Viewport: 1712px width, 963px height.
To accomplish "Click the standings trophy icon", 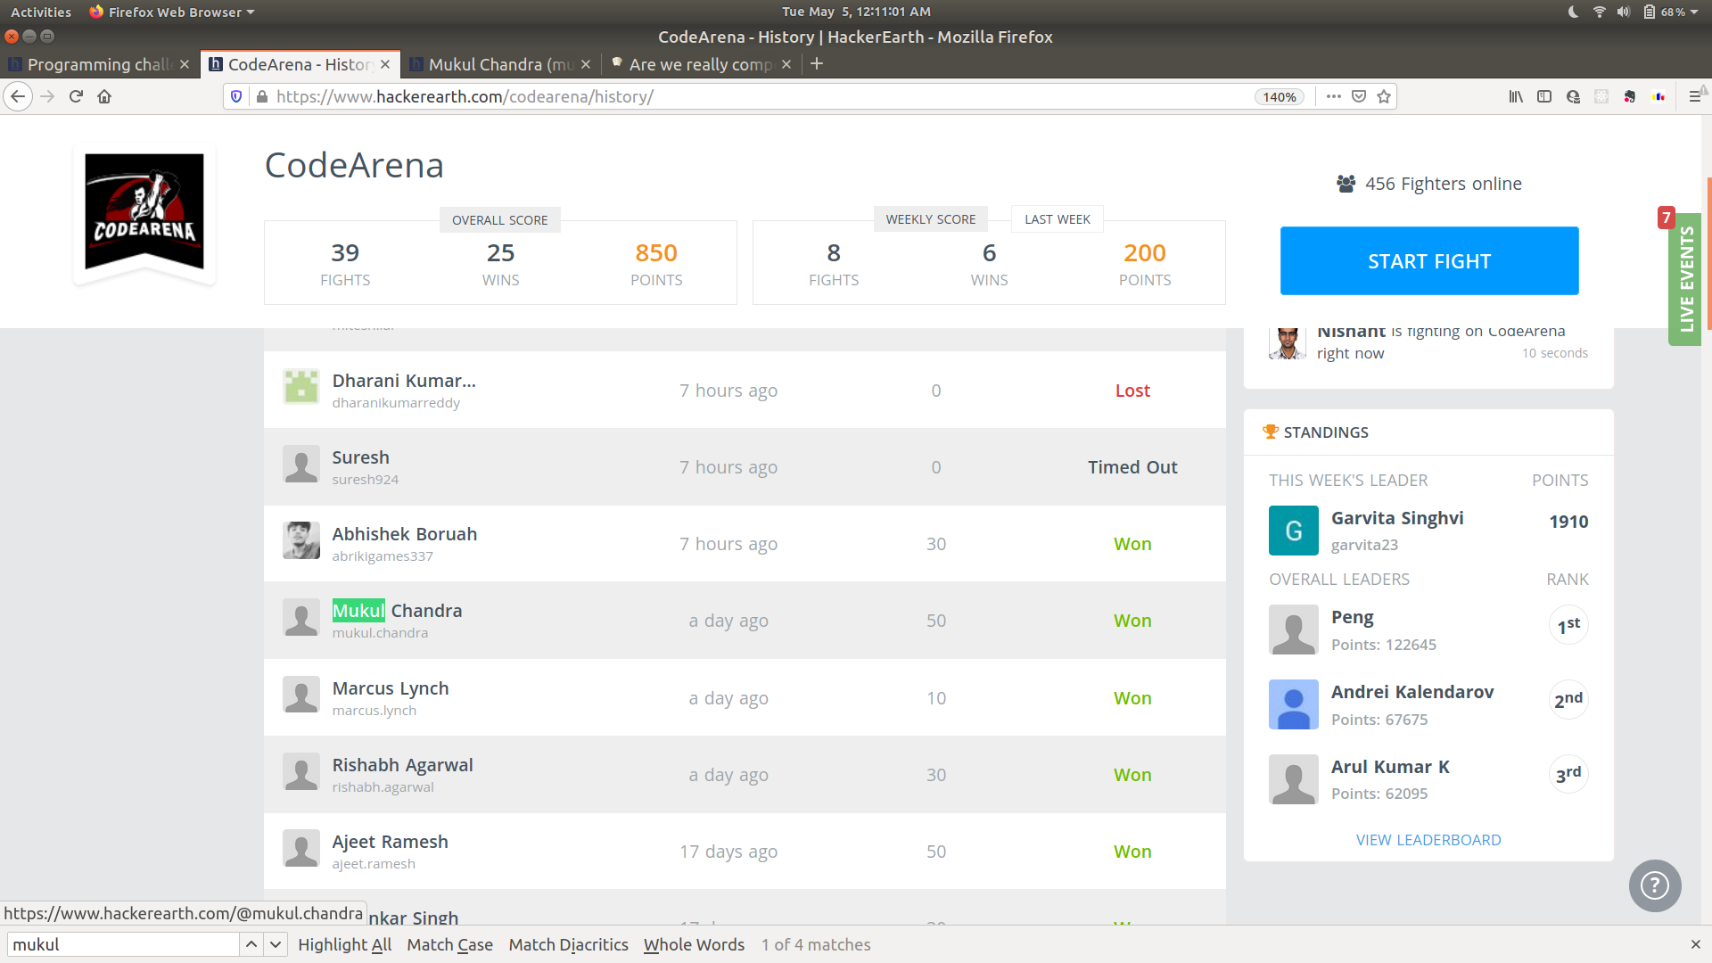I will [x=1270, y=432].
